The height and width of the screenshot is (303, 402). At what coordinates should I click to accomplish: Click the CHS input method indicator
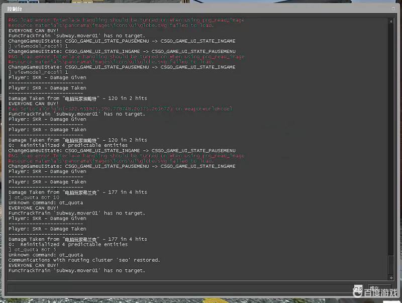[x=358, y=288]
